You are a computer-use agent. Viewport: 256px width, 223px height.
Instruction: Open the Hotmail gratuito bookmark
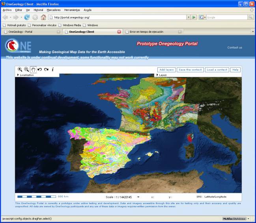coord(15,25)
